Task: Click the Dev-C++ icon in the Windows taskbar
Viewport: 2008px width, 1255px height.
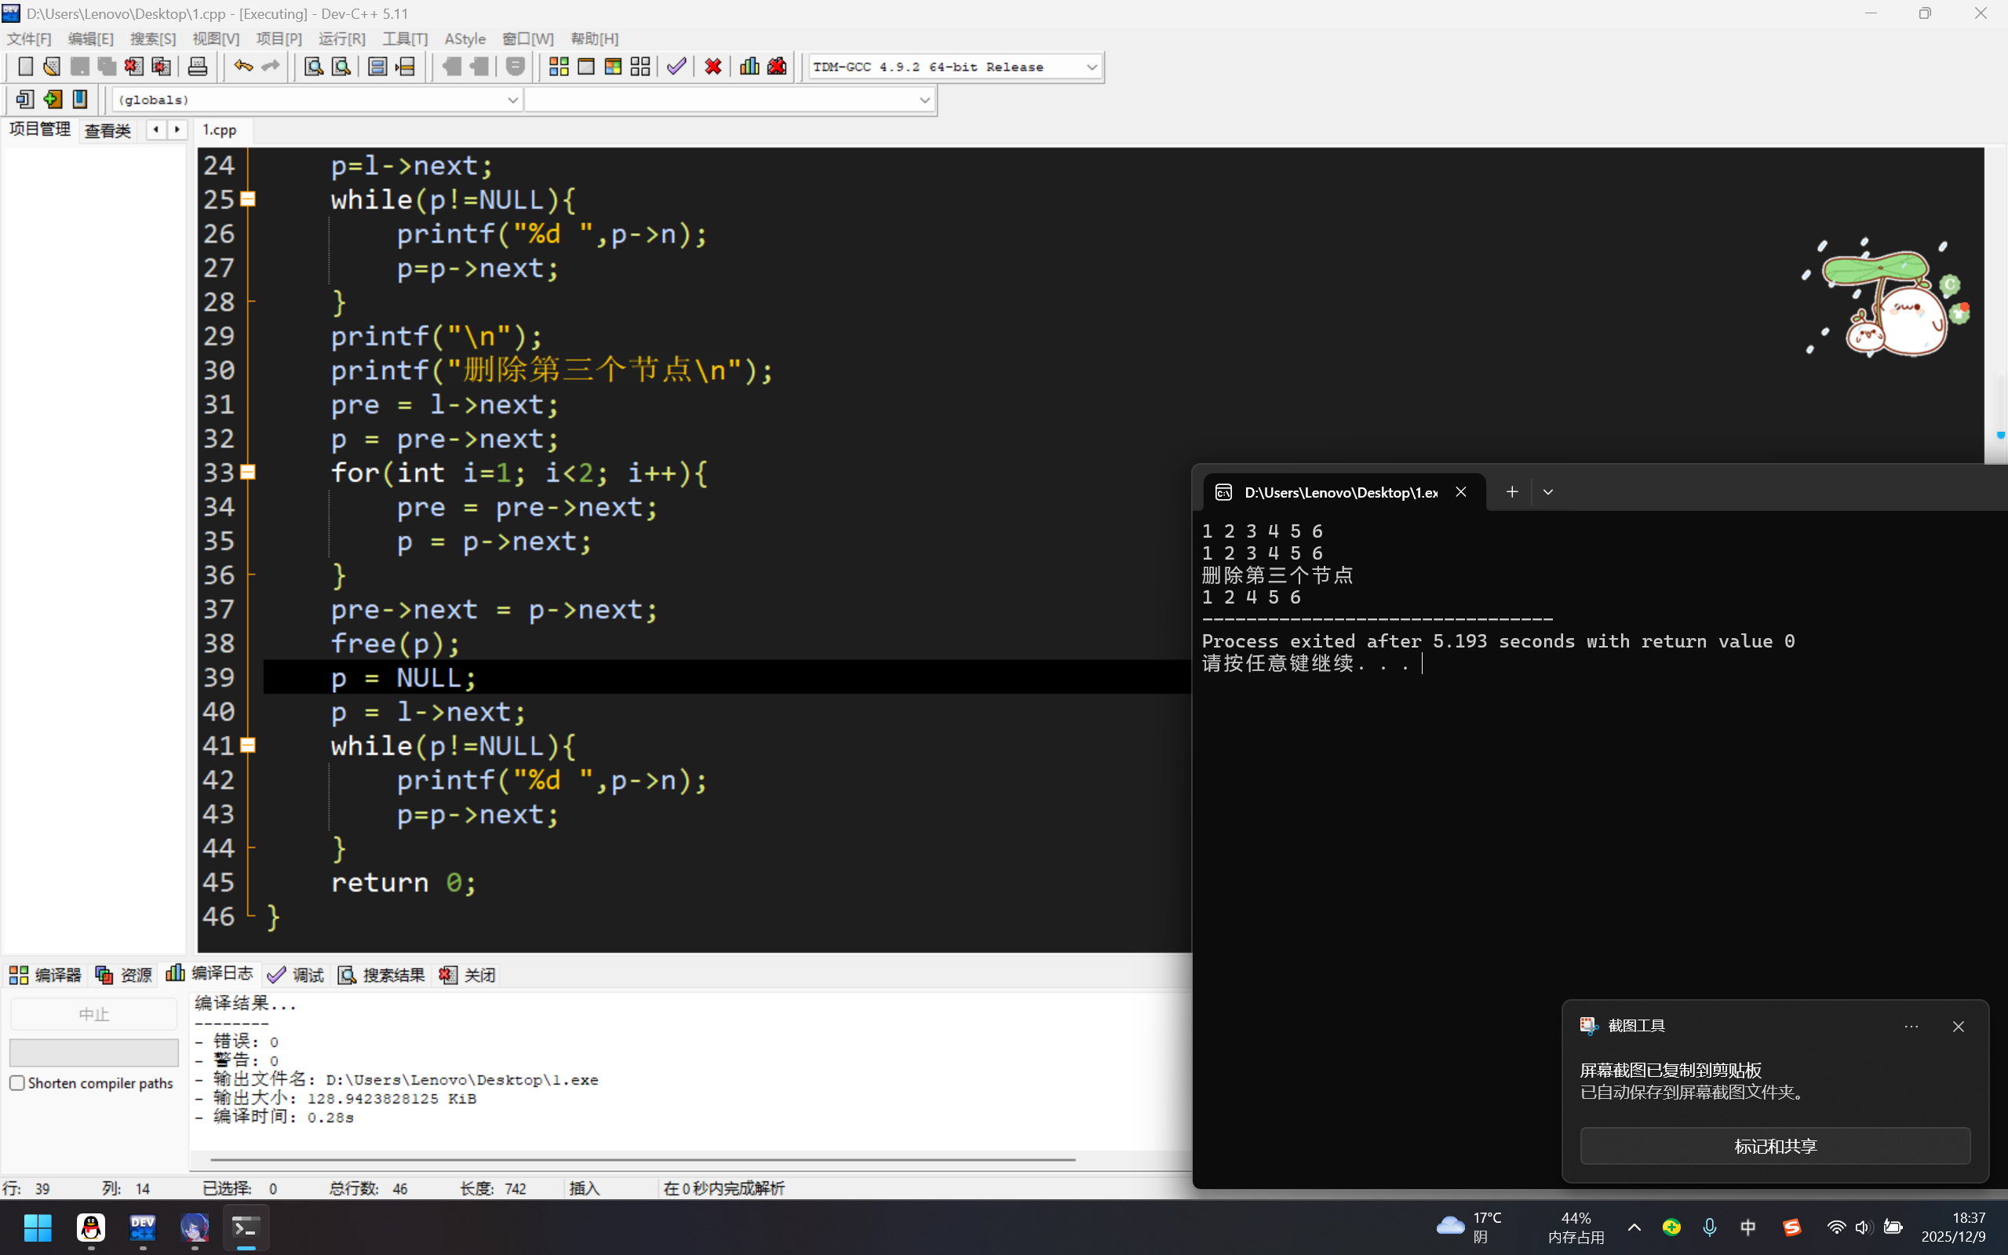Action: pos(143,1227)
